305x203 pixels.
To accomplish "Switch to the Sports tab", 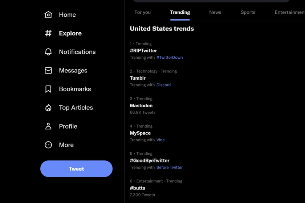I will coord(248,12).
